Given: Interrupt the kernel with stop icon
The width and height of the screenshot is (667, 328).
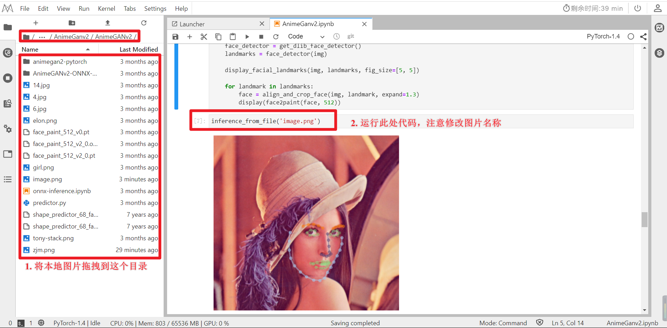Looking at the screenshot, I should (261, 36).
